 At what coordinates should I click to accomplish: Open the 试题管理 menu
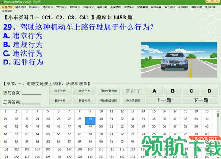pyautogui.click(x=142, y=7)
